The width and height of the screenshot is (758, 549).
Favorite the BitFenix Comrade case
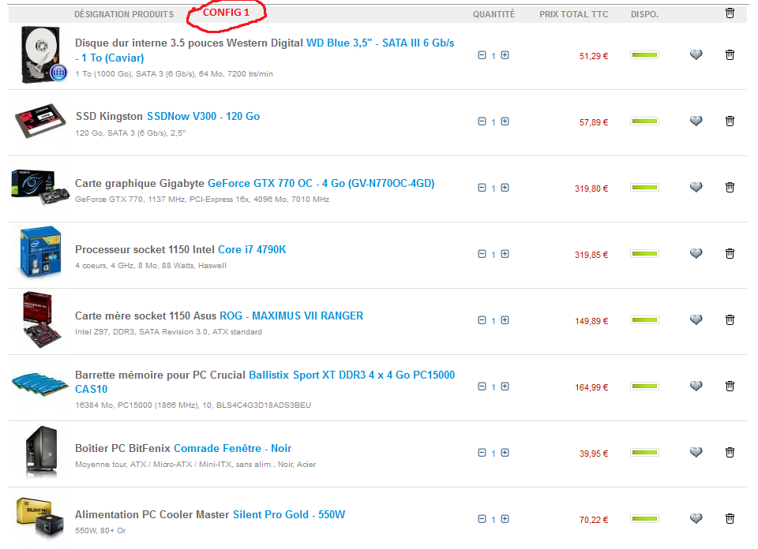[696, 452]
